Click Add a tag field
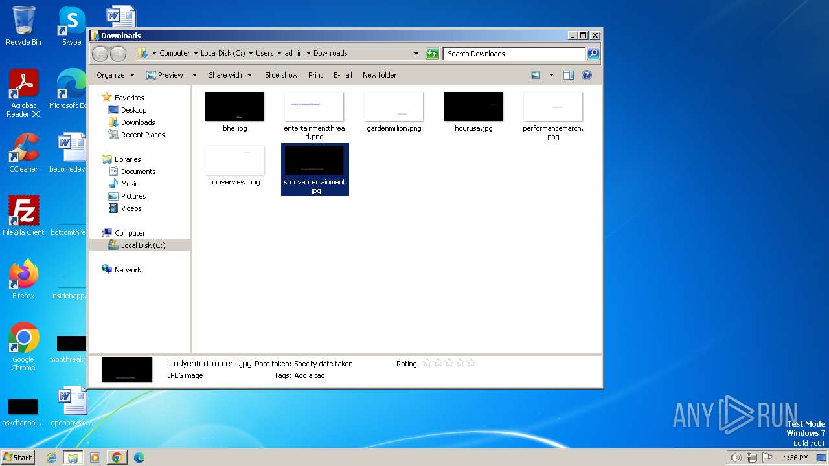The image size is (829, 466). point(310,375)
